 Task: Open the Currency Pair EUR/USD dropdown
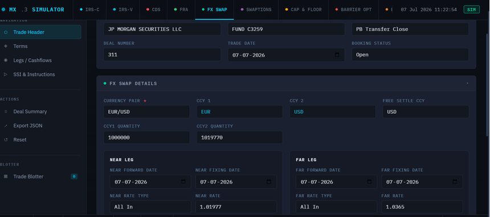tap(146, 112)
